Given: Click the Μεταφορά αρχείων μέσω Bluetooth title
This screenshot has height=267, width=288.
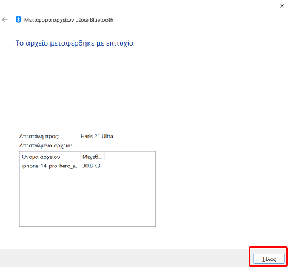Looking at the screenshot, I should click(69, 20).
